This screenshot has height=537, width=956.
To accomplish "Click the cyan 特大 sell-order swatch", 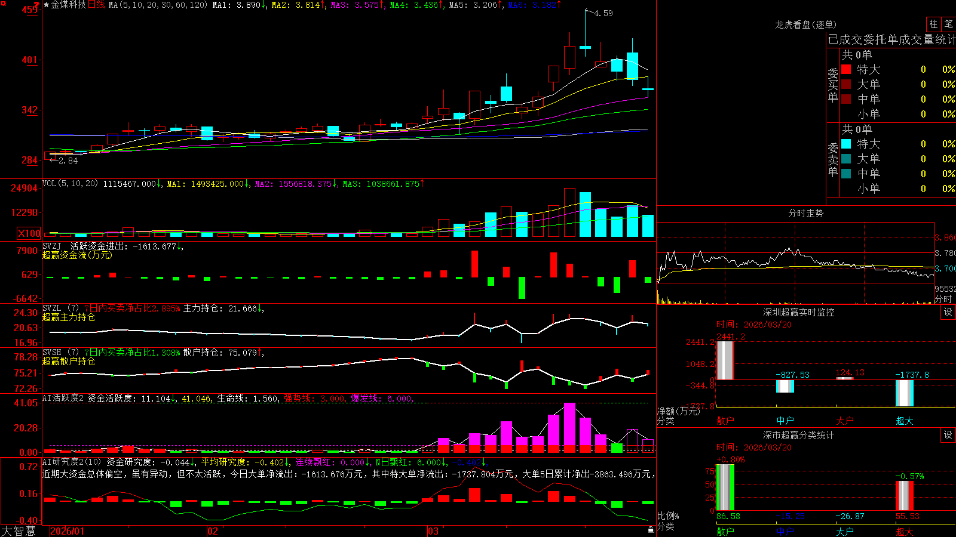I will pyautogui.click(x=846, y=144).
